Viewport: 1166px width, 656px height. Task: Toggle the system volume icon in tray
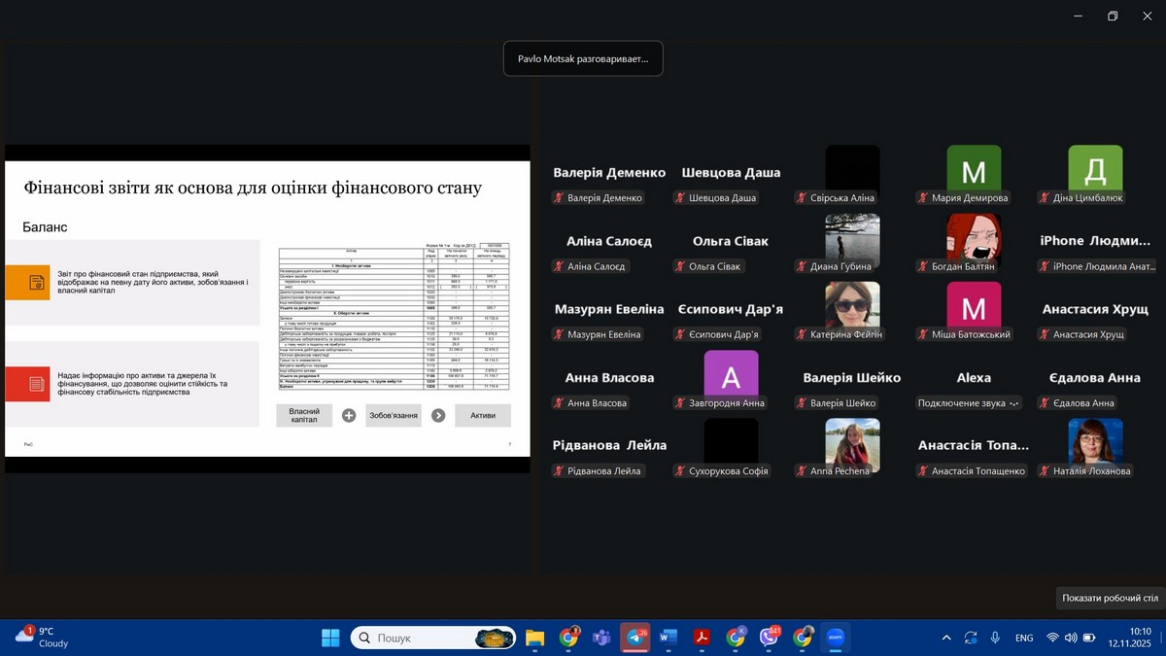pyautogui.click(x=1071, y=638)
